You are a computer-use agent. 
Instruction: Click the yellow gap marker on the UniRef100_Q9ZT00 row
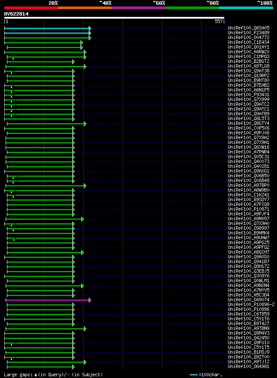coord(12,359)
